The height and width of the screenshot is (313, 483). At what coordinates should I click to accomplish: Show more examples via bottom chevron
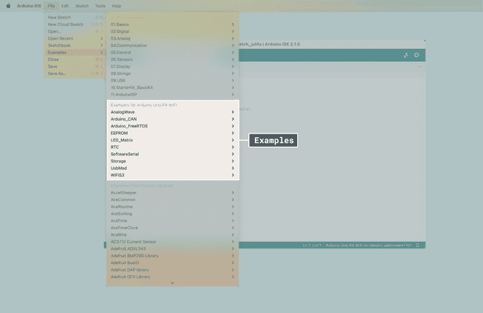click(172, 283)
